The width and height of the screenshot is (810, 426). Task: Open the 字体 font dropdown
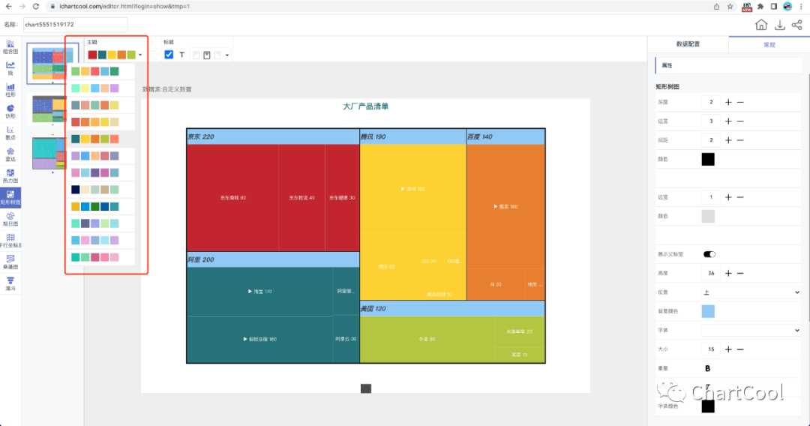point(751,331)
